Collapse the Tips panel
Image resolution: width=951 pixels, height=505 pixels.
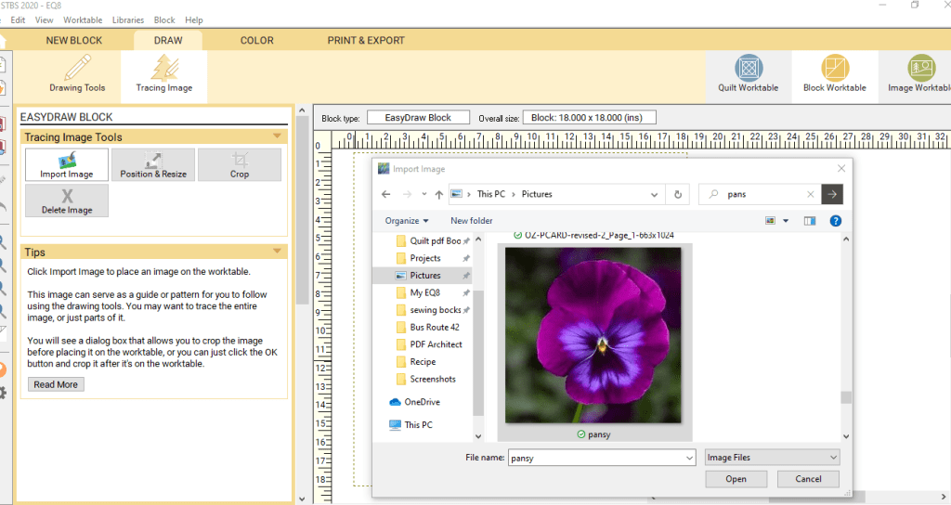click(277, 252)
